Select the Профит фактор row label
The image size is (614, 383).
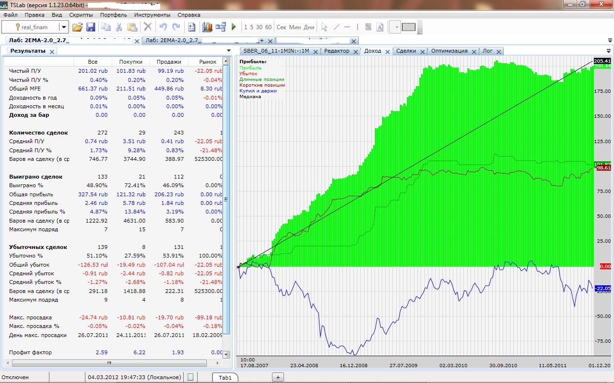click(x=30, y=352)
